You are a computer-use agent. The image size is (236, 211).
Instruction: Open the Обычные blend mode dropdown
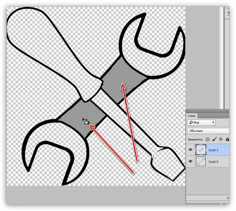point(208,131)
